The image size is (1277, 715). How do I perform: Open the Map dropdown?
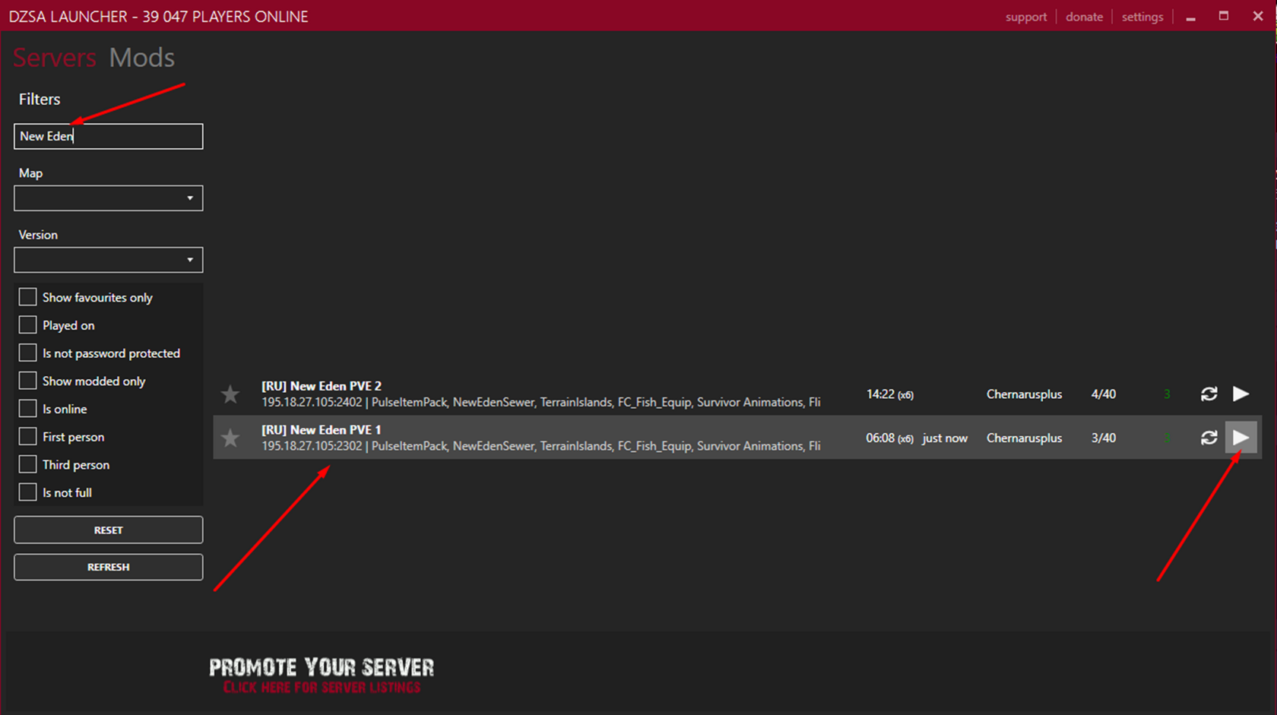[x=109, y=198]
